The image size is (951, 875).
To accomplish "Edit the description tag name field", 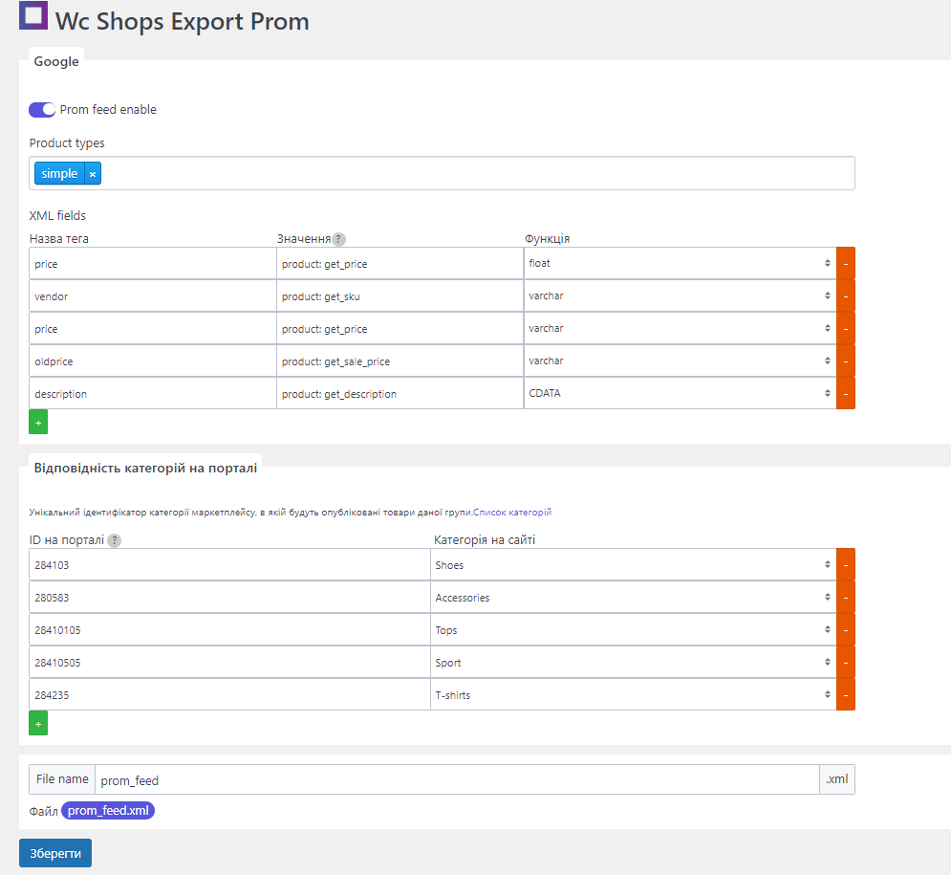I will pyautogui.click(x=153, y=393).
